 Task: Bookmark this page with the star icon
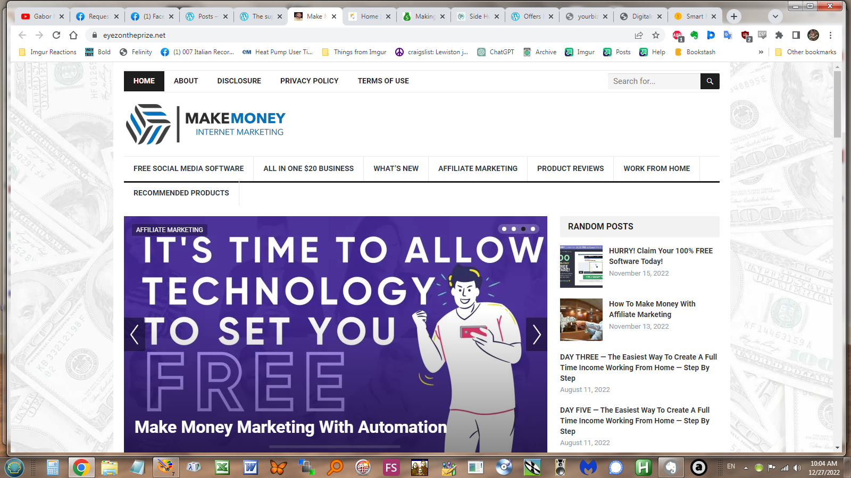pos(656,35)
